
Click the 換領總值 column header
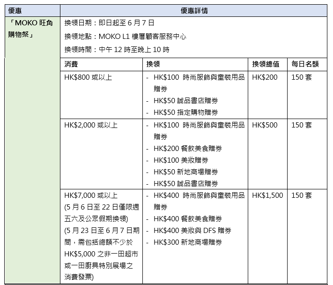coord(266,64)
